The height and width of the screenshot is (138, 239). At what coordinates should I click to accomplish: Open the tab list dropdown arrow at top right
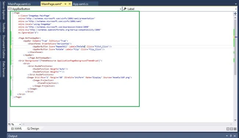pos(236,4)
